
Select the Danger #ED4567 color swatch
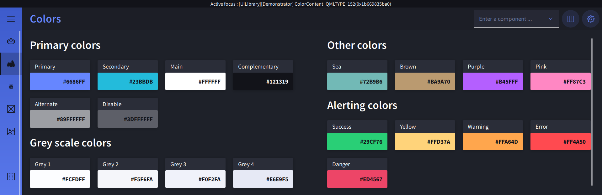click(357, 179)
